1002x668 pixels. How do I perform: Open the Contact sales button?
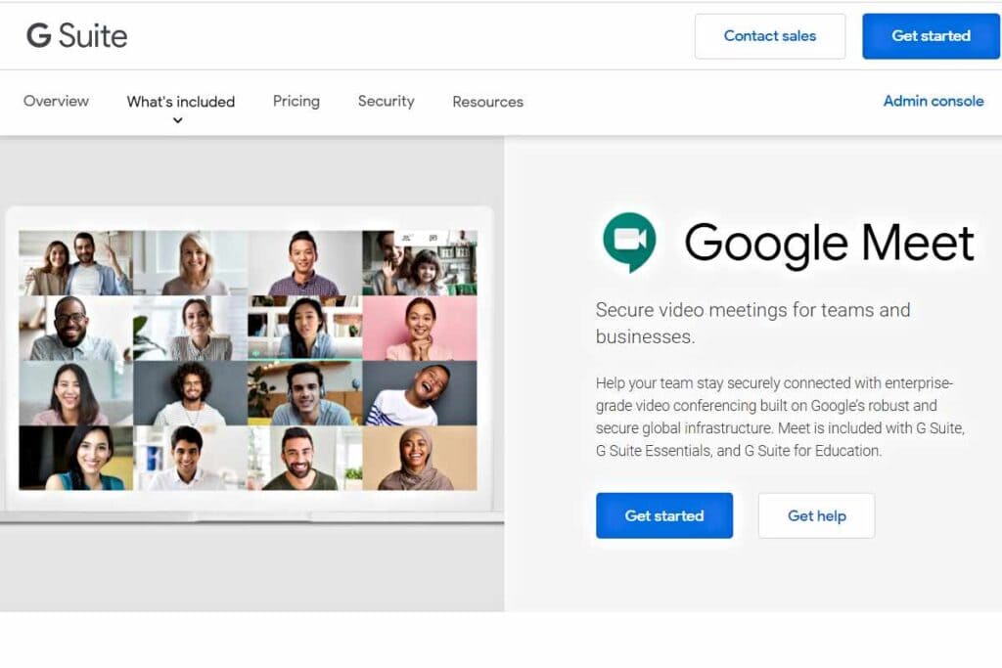click(x=770, y=36)
